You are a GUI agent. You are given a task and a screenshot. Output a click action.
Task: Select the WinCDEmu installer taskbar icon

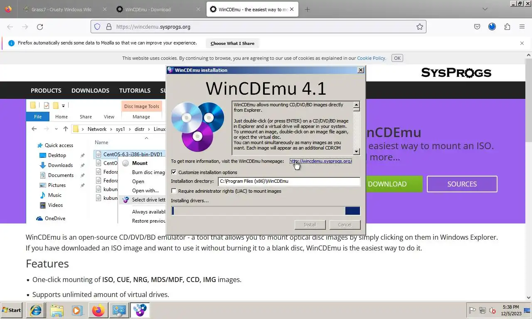click(x=140, y=310)
